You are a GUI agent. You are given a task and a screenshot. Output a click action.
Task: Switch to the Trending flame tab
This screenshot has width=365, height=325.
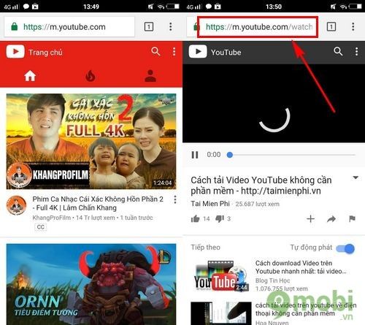pyautogui.click(x=91, y=76)
